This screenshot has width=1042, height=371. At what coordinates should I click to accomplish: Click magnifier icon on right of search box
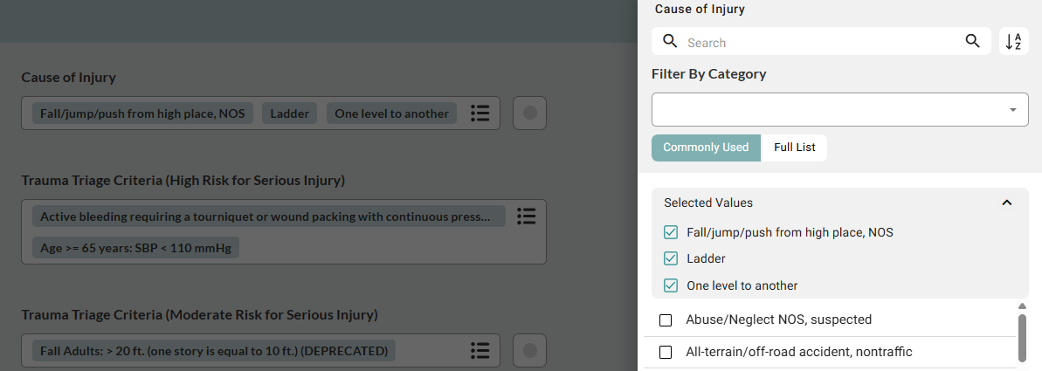(x=972, y=42)
